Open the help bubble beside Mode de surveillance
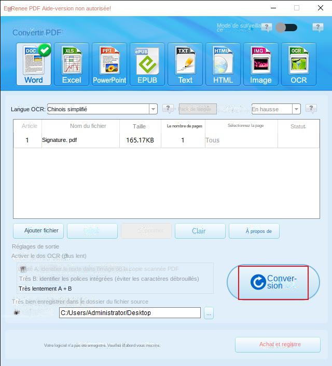Screen dimensions: 332x366 coord(267,28)
